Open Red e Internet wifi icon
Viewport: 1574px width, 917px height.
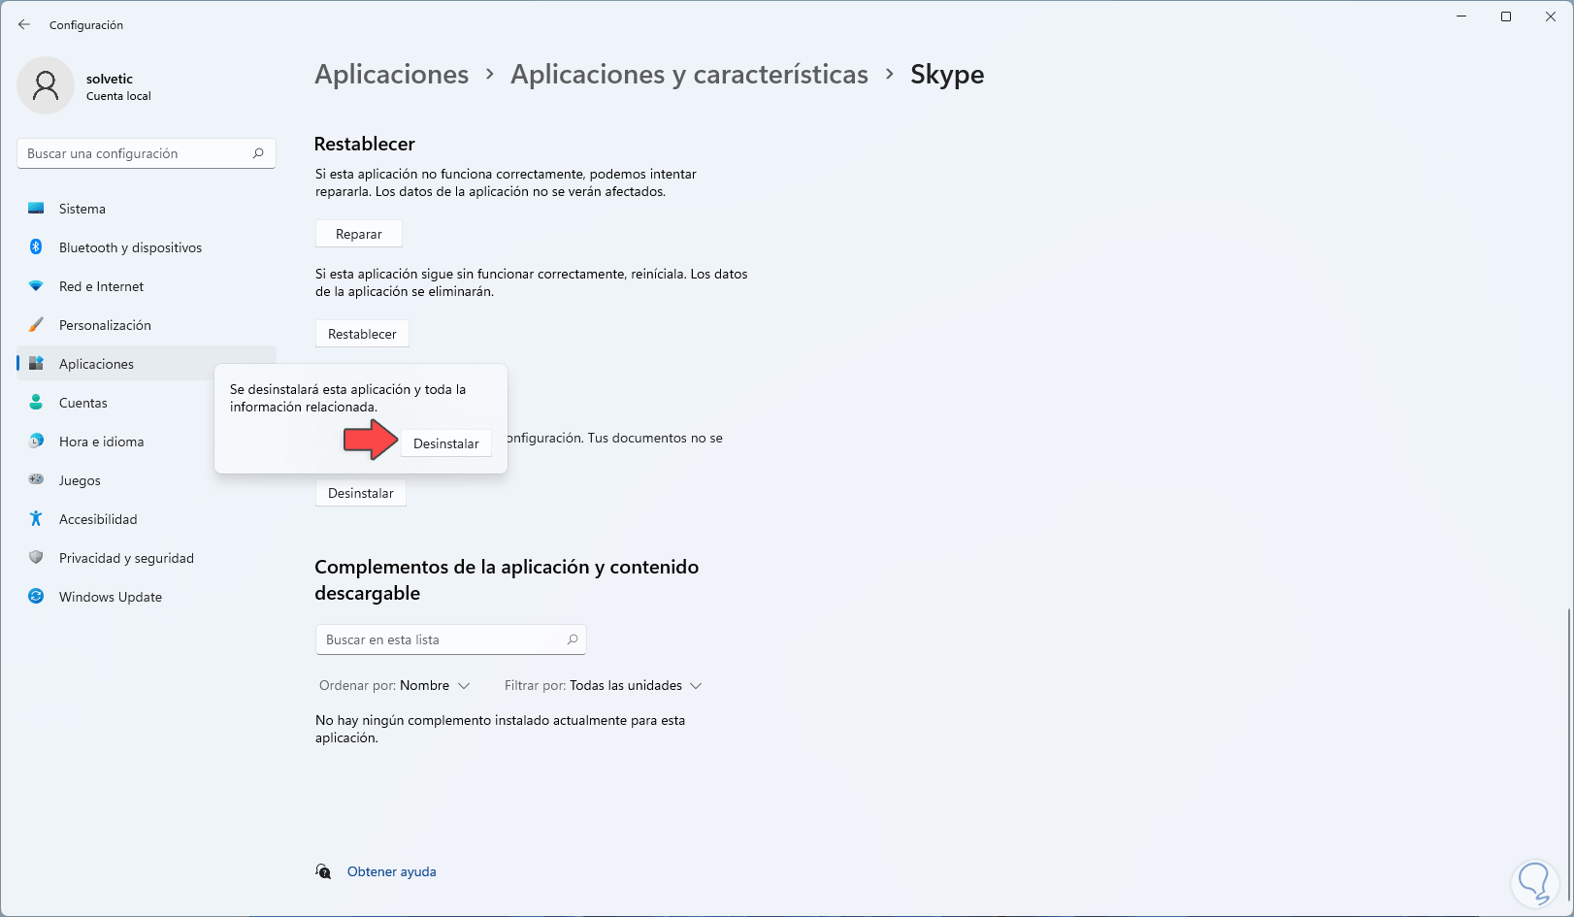(36, 286)
